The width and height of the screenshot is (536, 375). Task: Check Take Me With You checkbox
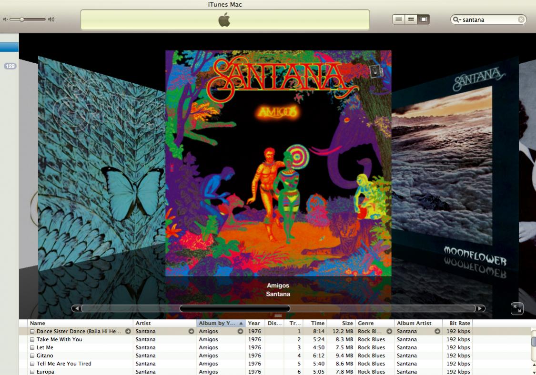pos(32,339)
